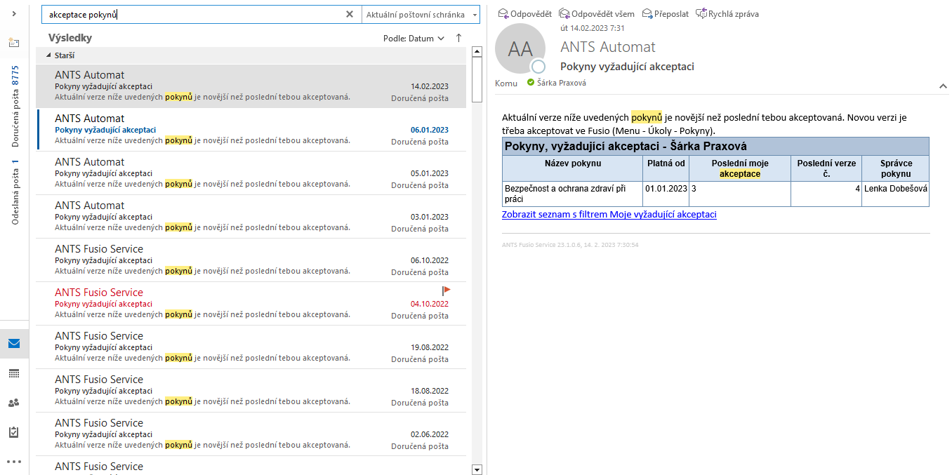952x475 pixels.
Task: Open the People contacts icon
Action: tap(14, 403)
